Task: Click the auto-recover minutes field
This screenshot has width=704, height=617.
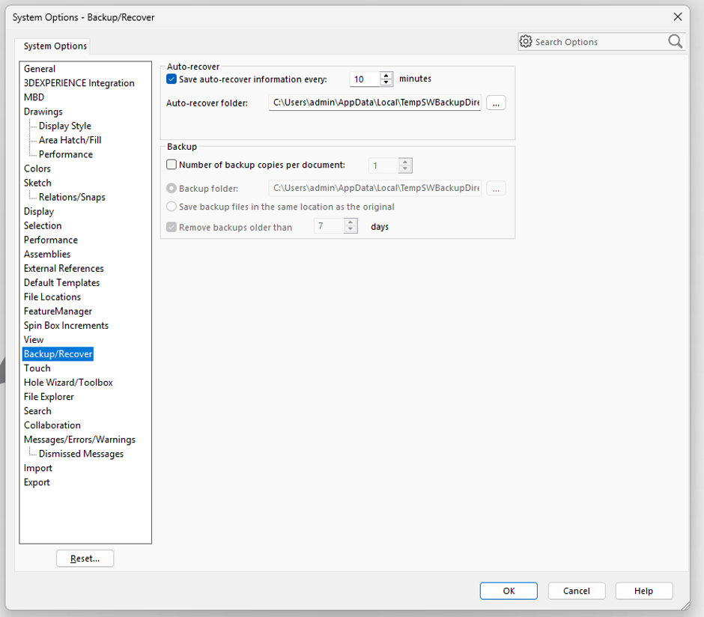Action: 365,79
